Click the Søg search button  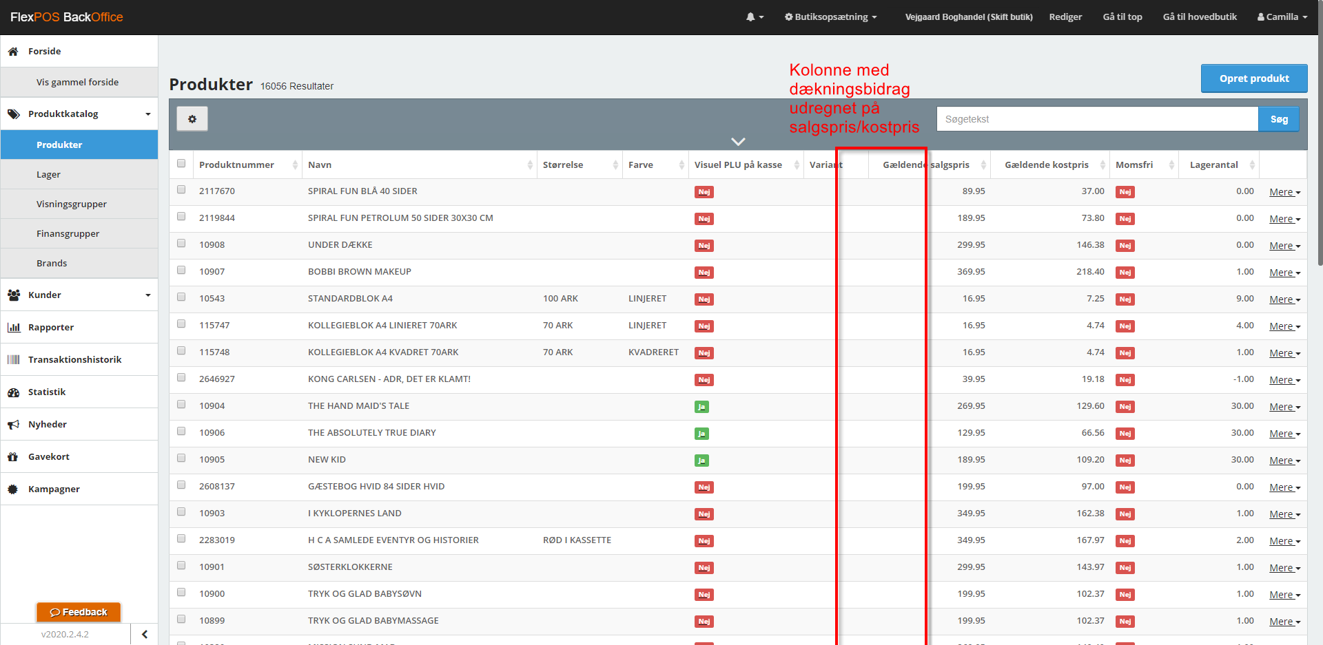coord(1279,119)
